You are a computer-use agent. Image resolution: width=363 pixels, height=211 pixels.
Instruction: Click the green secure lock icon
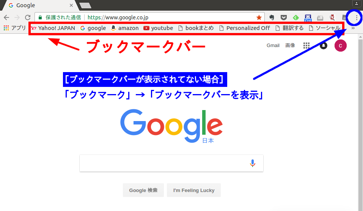40,17
